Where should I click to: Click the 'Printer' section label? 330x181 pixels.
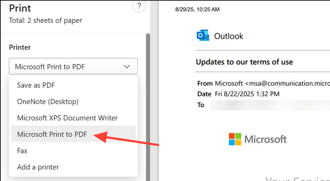click(20, 47)
